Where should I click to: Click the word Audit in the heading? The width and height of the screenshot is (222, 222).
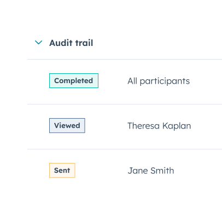click(x=61, y=43)
